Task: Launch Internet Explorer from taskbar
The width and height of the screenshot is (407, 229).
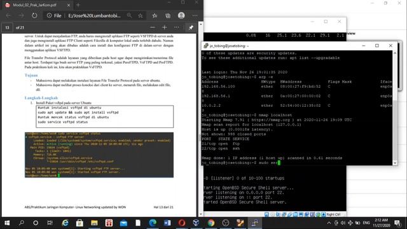Action: [x=65, y=223]
